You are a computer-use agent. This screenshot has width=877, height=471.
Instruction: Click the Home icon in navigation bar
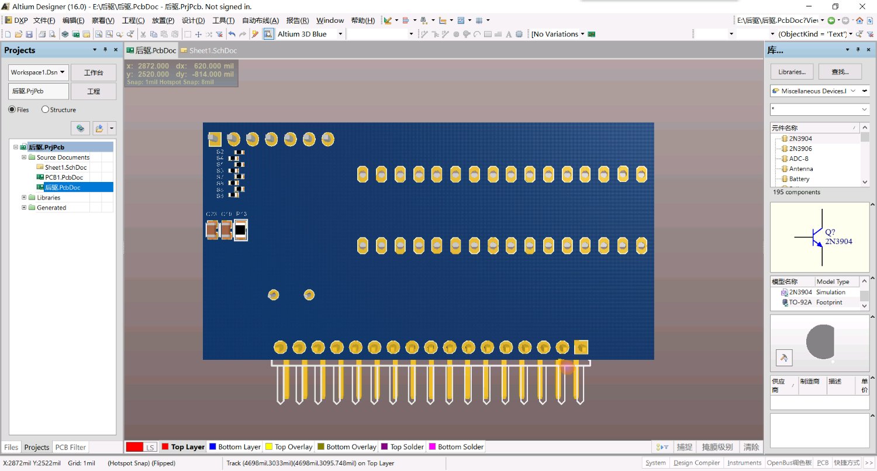coord(859,20)
